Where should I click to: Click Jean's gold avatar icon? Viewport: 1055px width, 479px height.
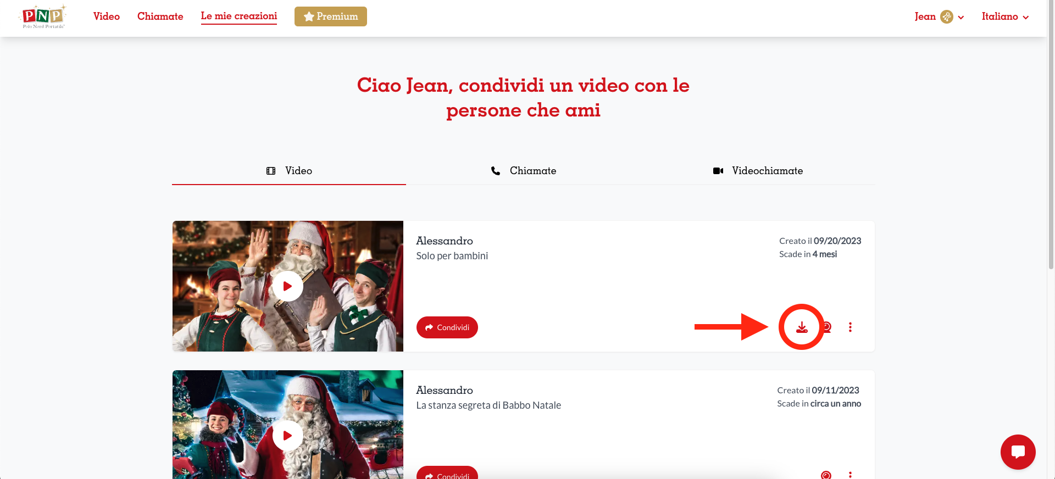click(947, 17)
